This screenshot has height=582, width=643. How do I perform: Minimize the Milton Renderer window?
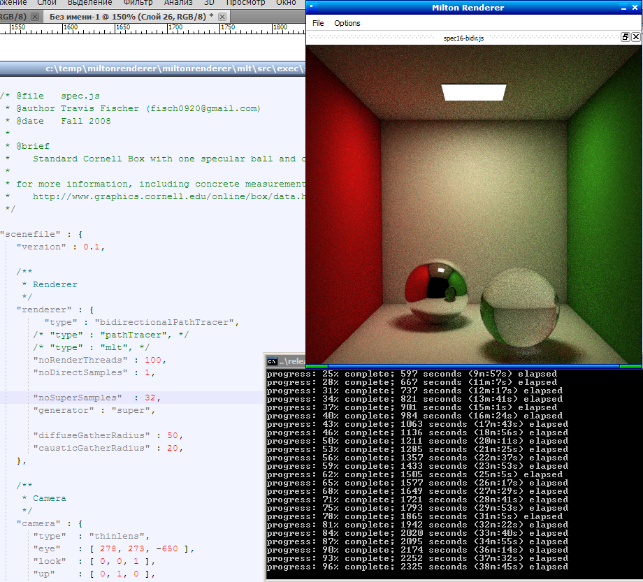tap(624, 8)
